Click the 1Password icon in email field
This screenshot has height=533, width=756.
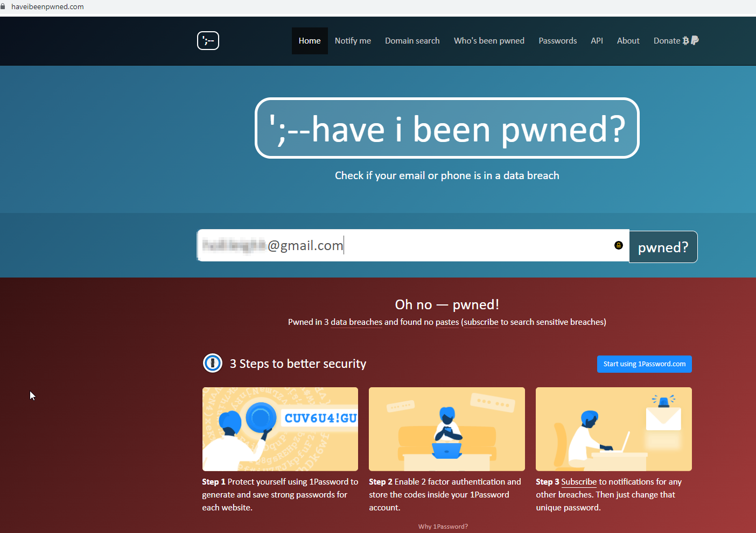pyautogui.click(x=619, y=245)
